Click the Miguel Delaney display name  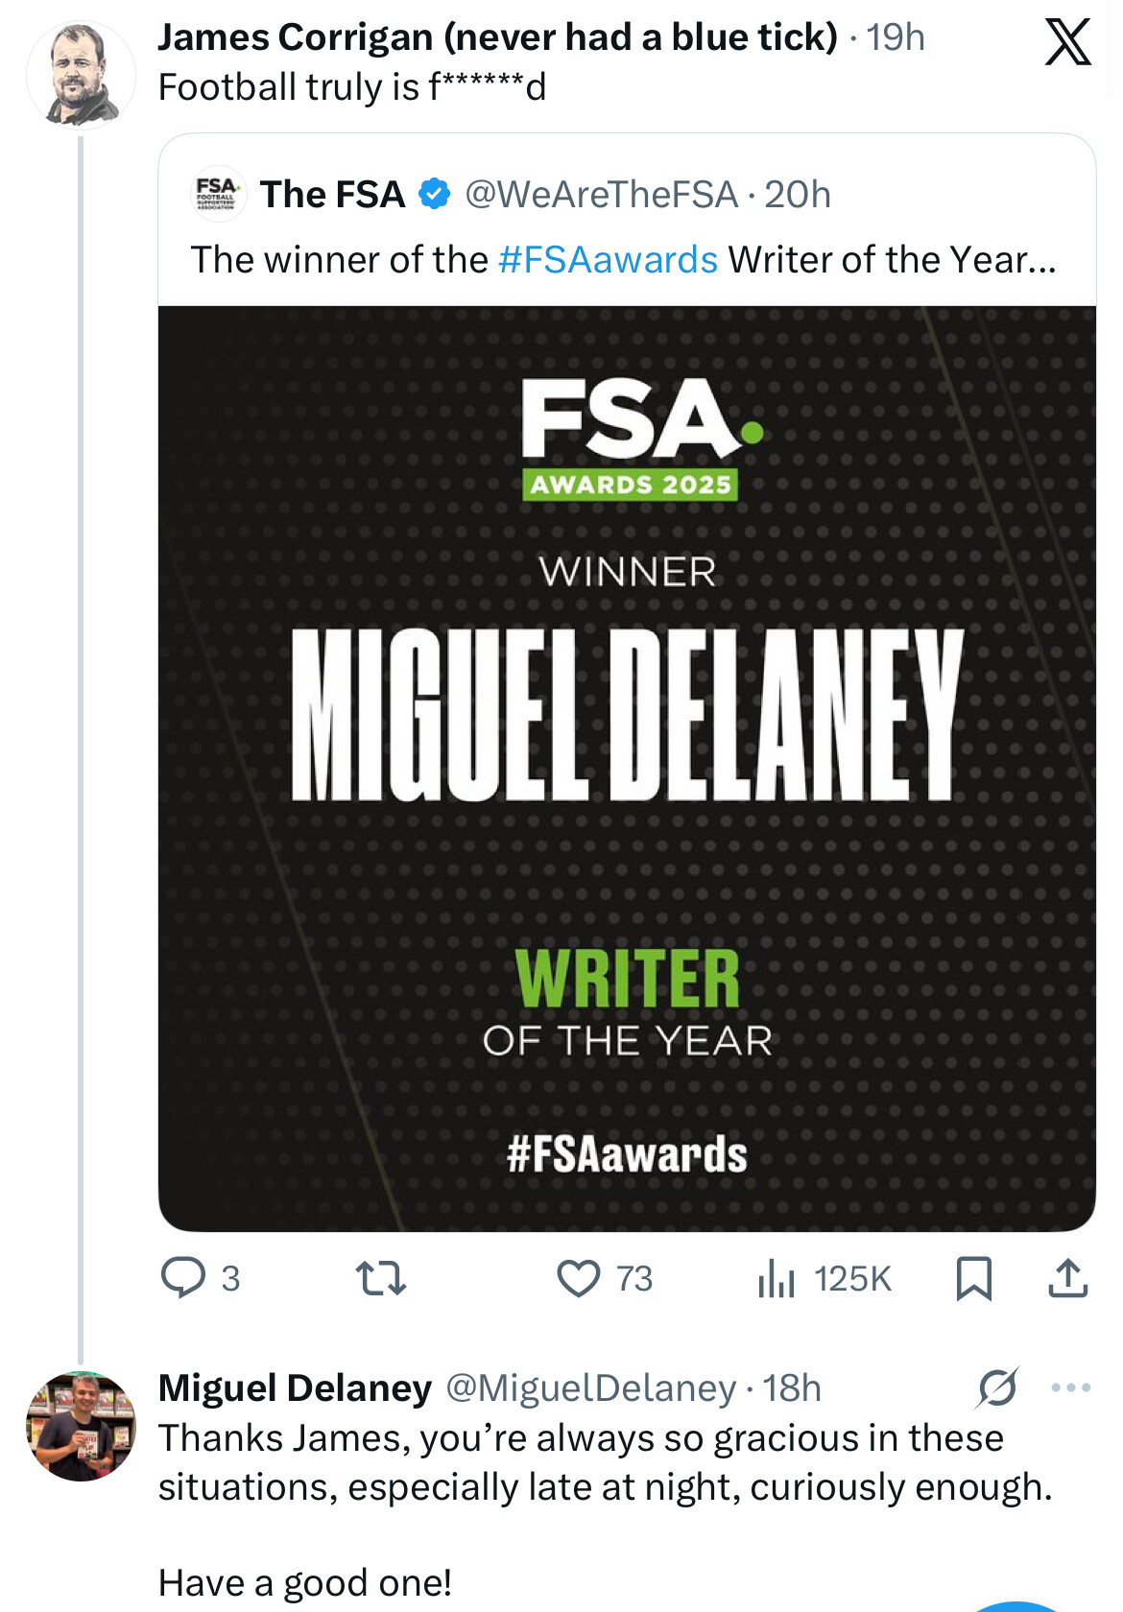[x=295, y=1388]
